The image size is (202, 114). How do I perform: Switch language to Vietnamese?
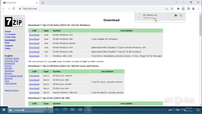click(x=10, y=83)
